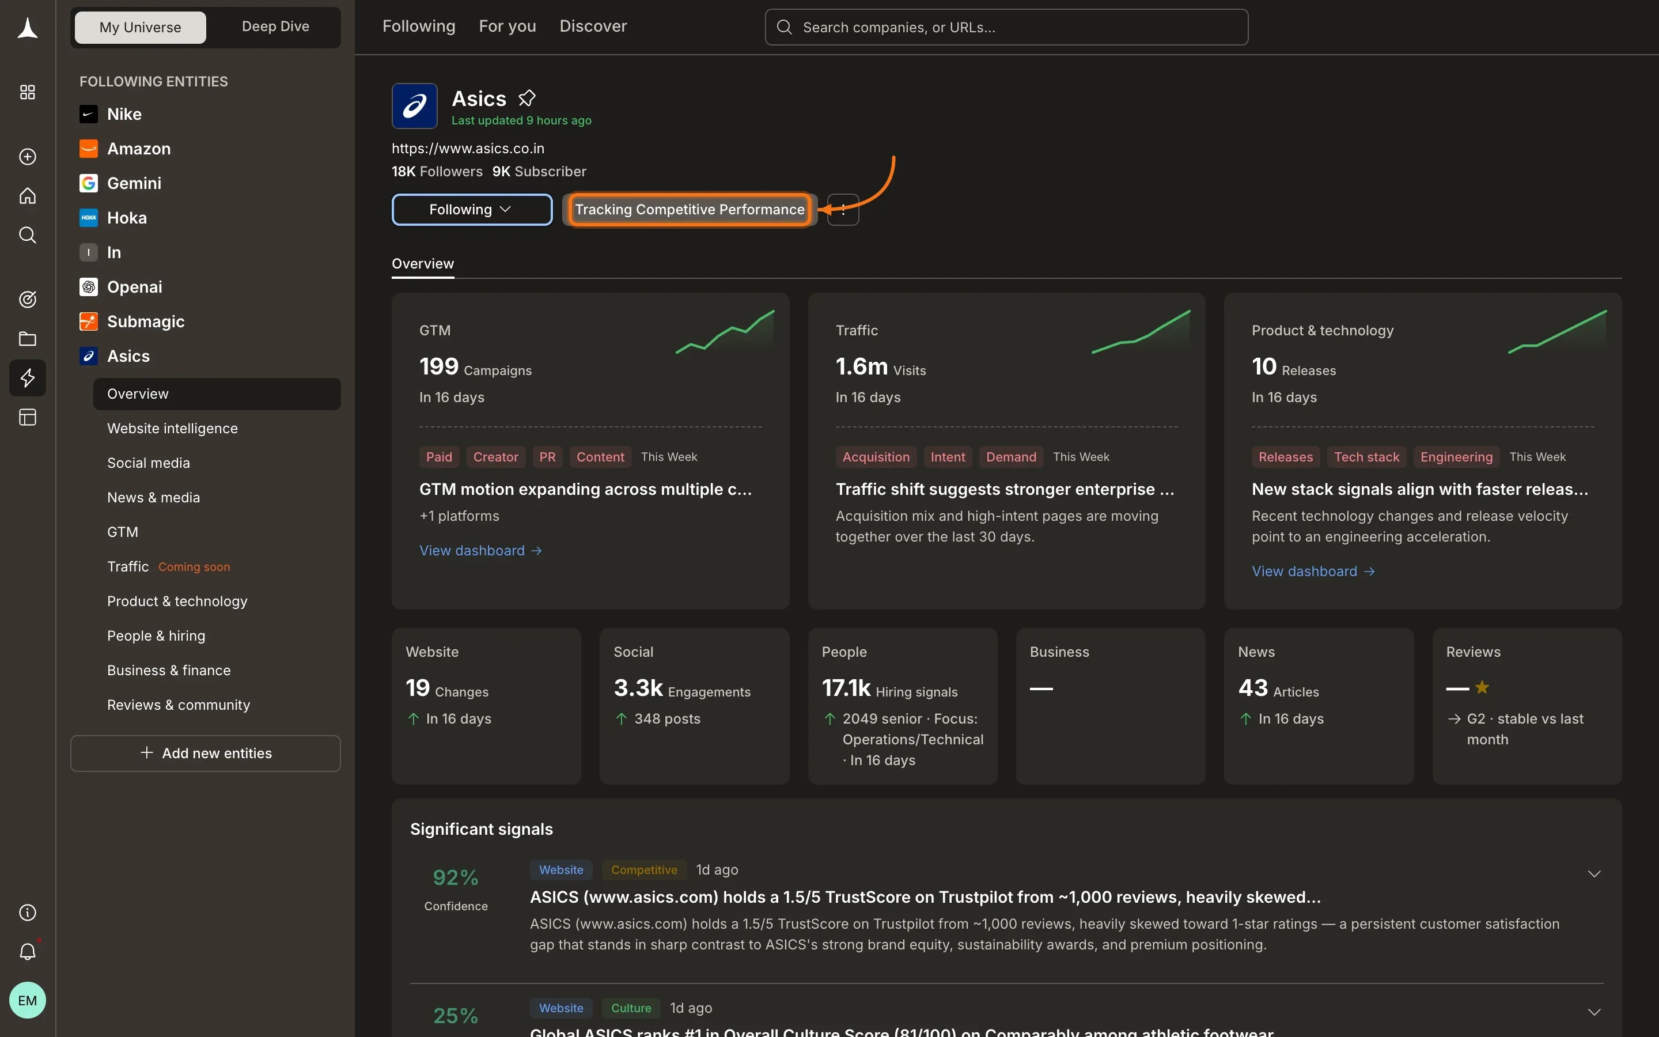Open the Discover tab
This screenshot has height=1037, width=1659.
[593, 27]
